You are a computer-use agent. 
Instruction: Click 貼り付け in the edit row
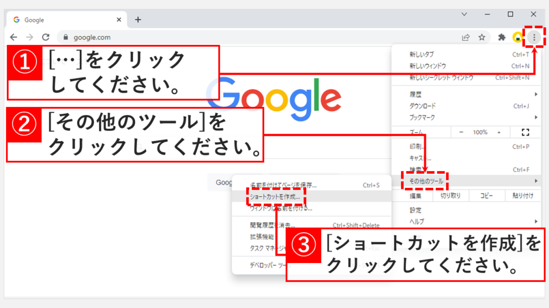coord(523,196)
